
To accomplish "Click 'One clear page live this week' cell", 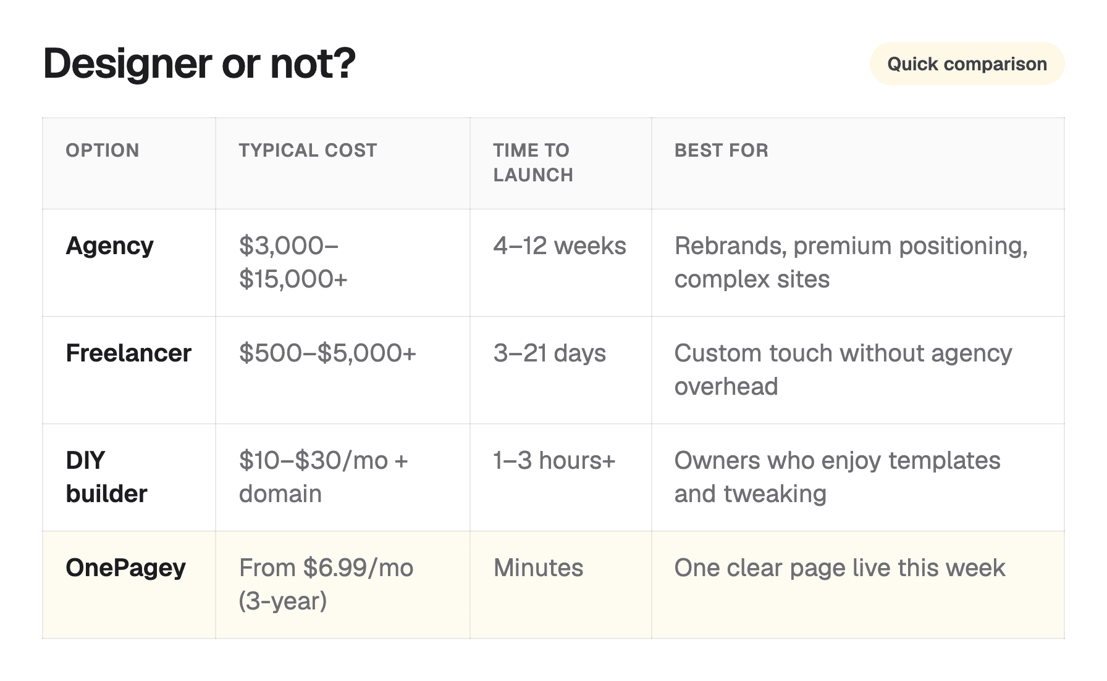I will 858,585.
